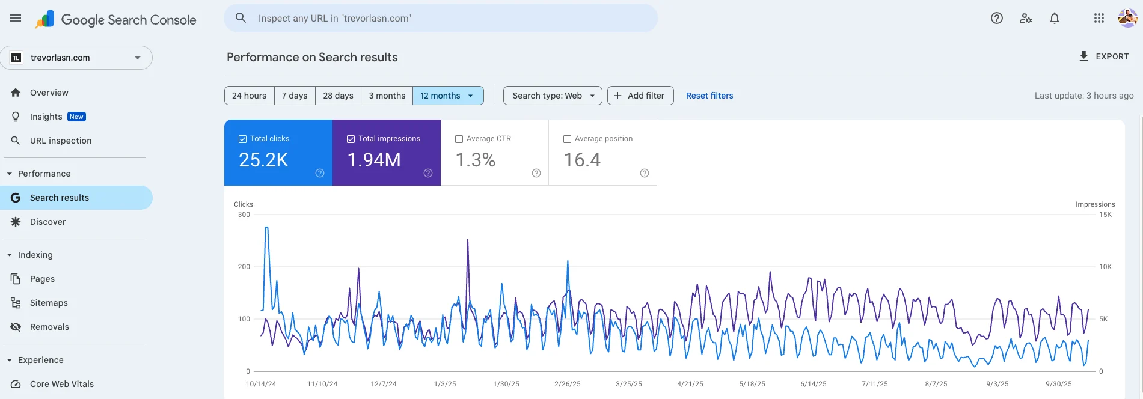Click the New badge beside Insights
The image size is (1143, 399).
(76, 117)
